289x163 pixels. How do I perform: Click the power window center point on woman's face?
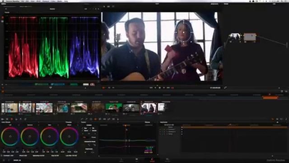click(184, 32)
